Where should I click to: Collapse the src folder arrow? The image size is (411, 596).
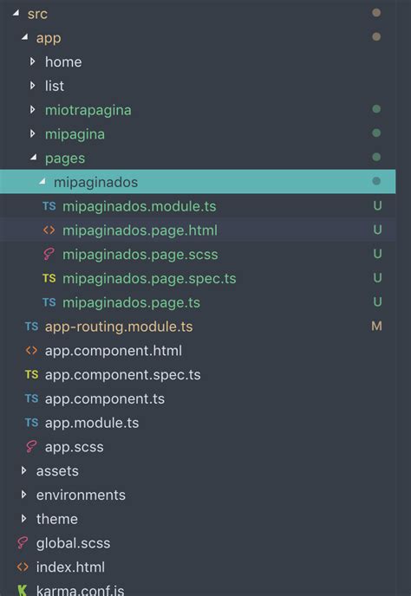pyautogui.click(x=16, y=13)
